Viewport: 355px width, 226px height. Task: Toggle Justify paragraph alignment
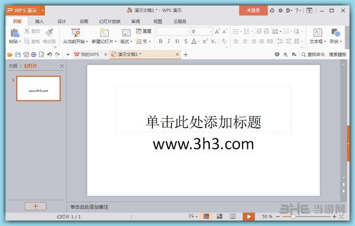click(262, 41)
